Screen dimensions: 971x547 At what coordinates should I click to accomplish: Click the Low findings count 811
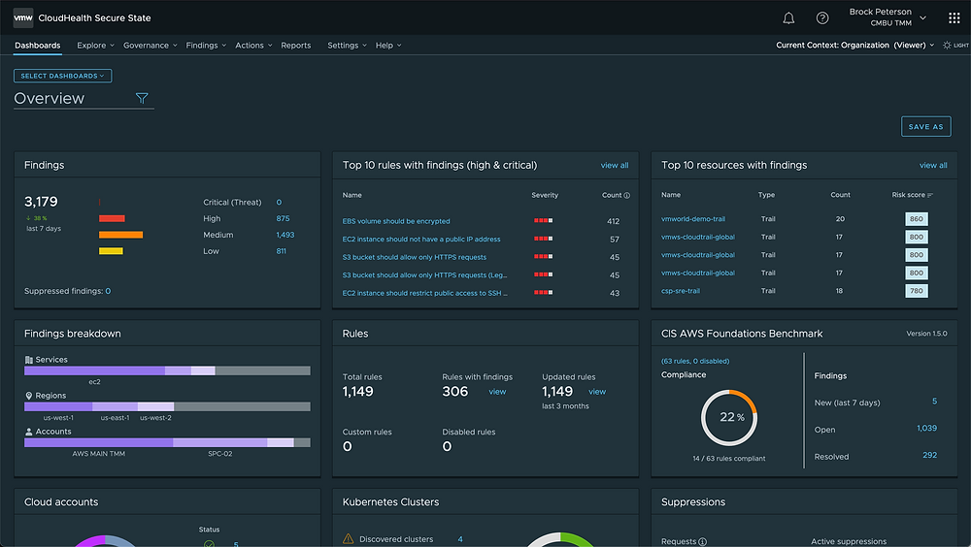coord(282,250)
